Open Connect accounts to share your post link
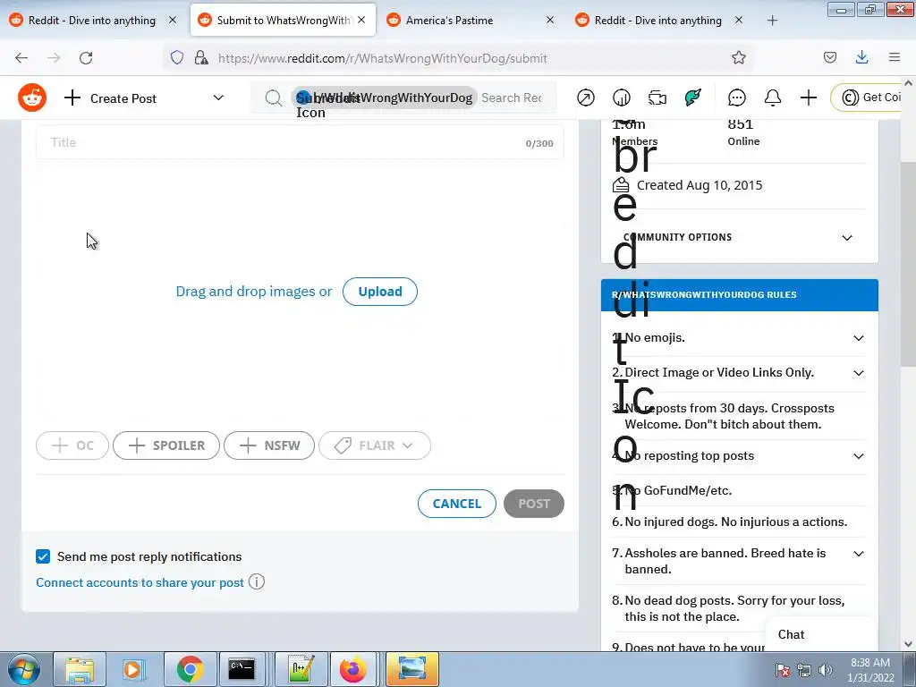This screenshot has height=687, width=916. coord(140,582)
